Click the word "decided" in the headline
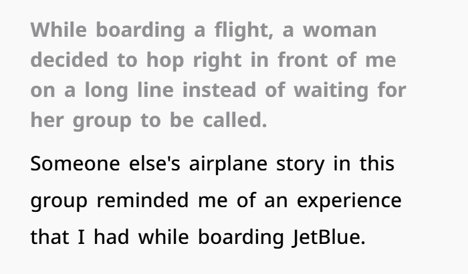Viewport: 468px width, 274px height. point(70,60)
